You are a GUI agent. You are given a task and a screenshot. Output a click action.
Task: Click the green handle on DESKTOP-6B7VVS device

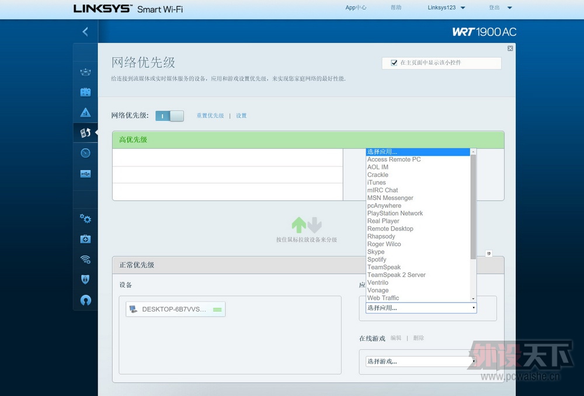coord(217,309)
